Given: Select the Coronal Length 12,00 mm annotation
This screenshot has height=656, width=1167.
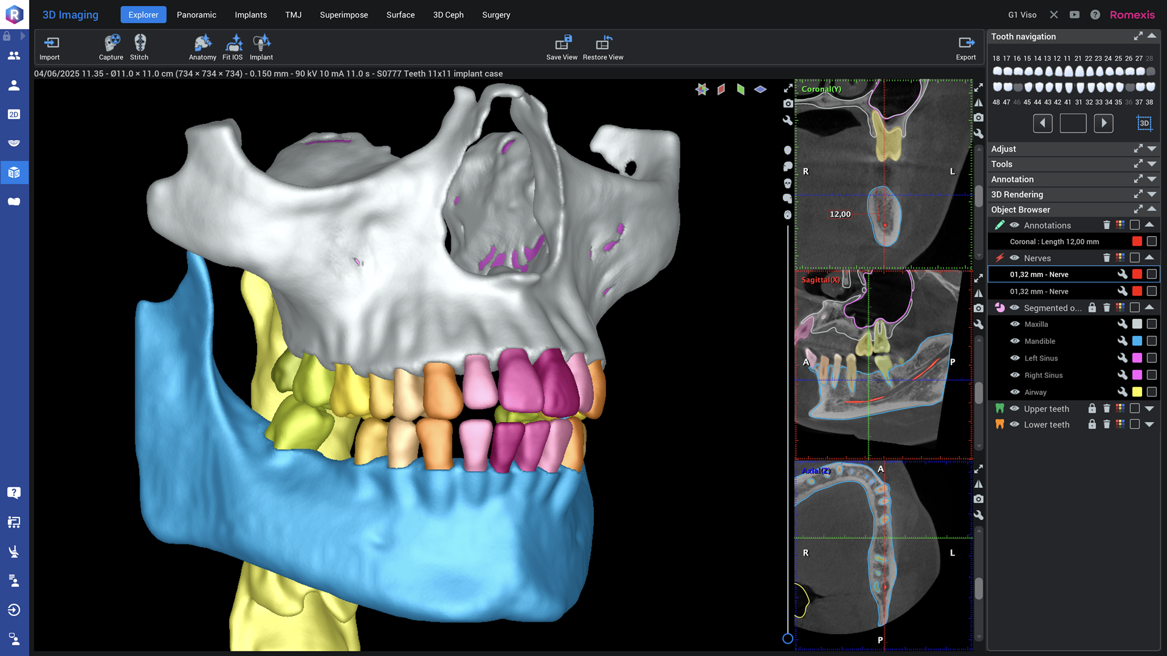Looking at the screenshot, I should pyautogui.click(x=1054, y=242).
